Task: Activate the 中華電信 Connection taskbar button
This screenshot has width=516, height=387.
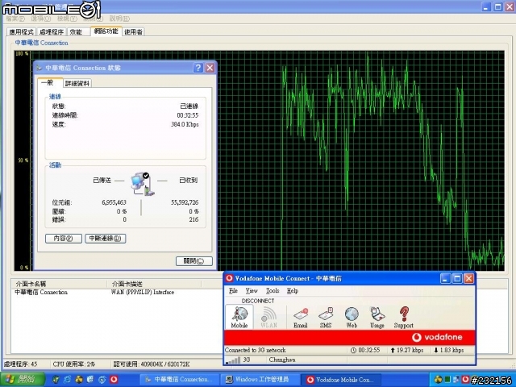Action: pyautogui.click(x=178, y=380)
